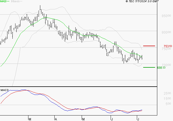Click the first J month label on the time axis
The width and height of the screenshot is (173, 121).
[112, 119]
